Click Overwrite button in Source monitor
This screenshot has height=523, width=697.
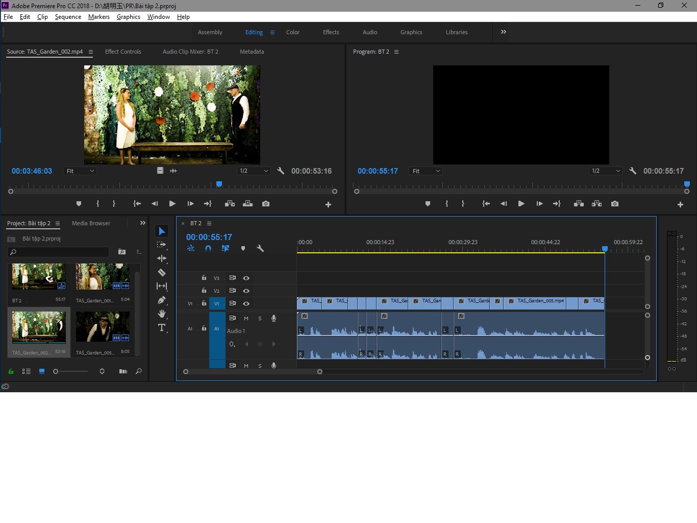248,204
